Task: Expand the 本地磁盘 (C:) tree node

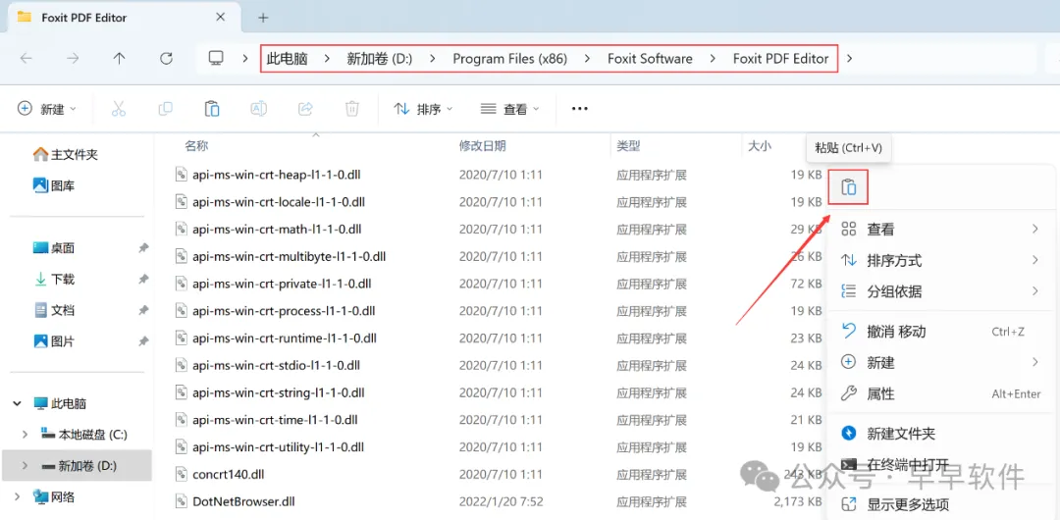Action: click(x=25, y=434)
